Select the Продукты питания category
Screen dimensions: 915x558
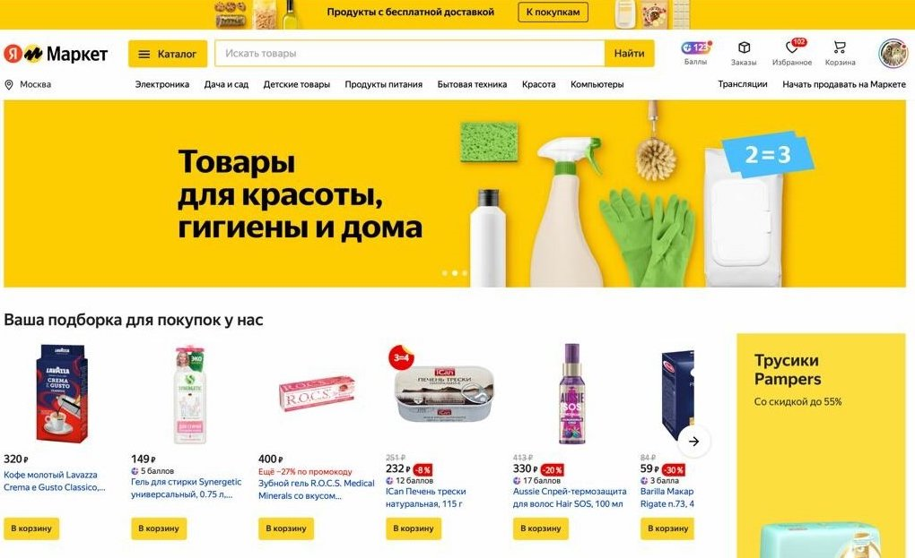(x=383, y=84)
